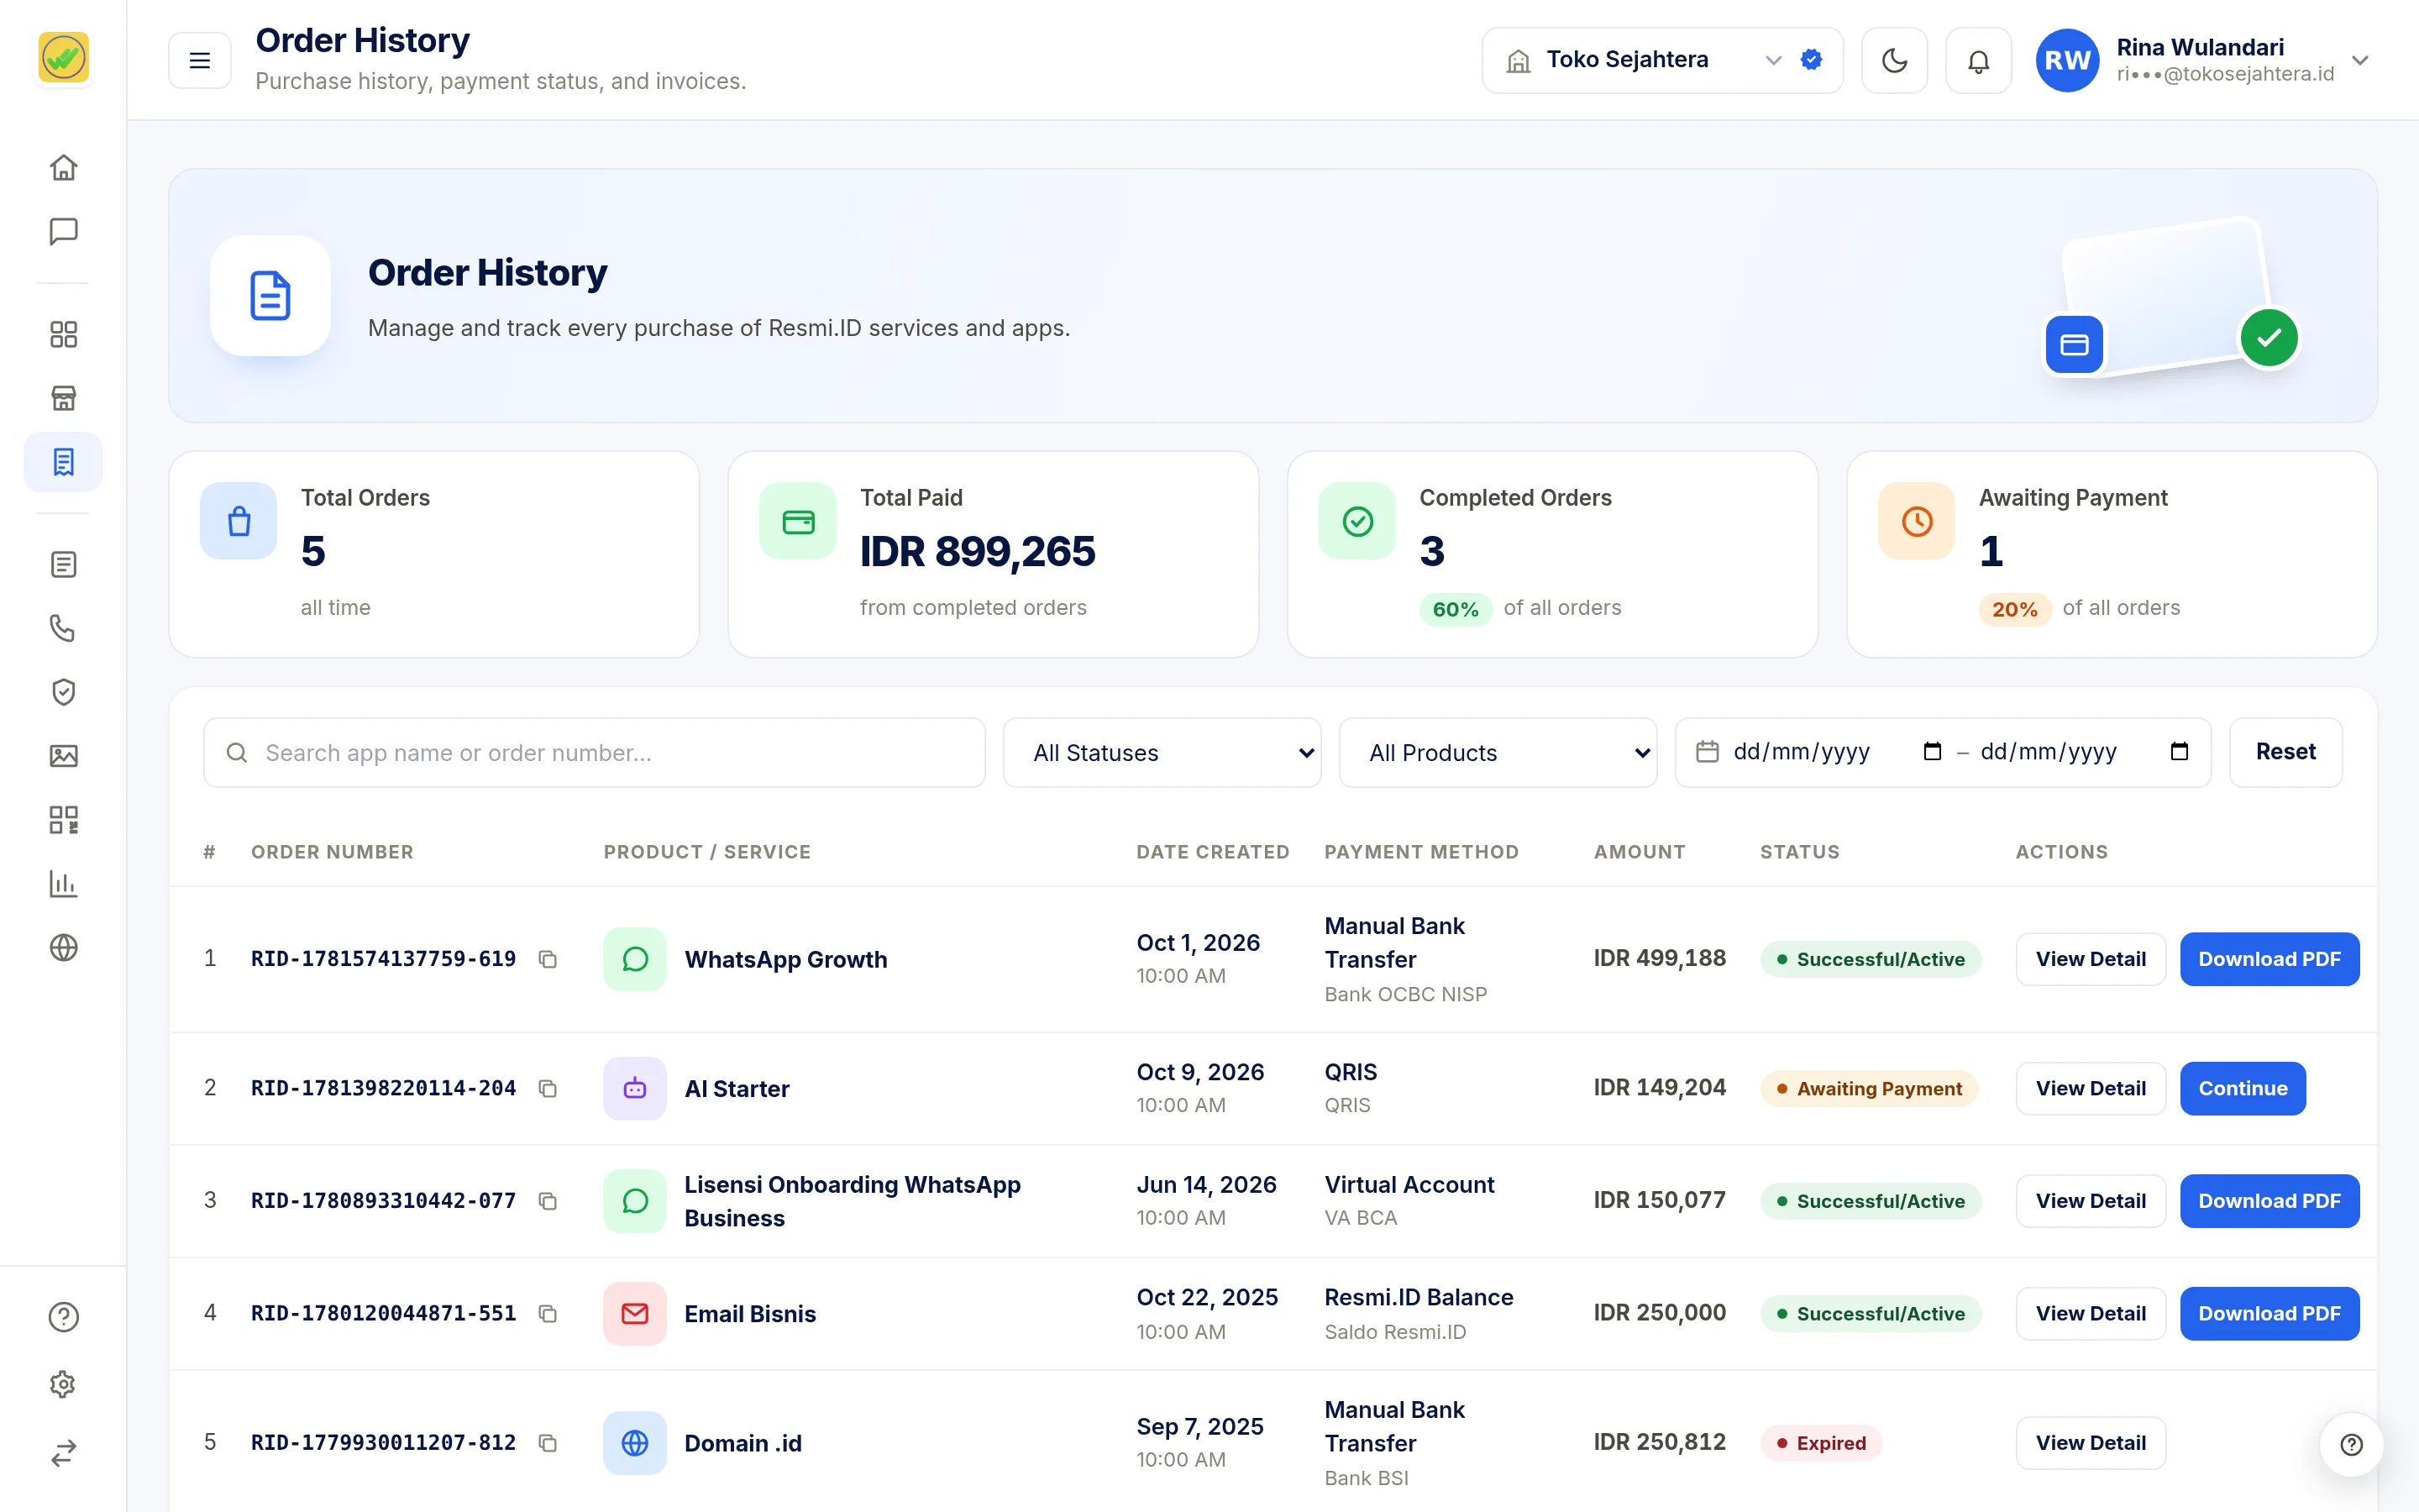This screenshot has height=1512, width=2419.
Task: Open the globe domain sidebar icon
Action: 63,947
